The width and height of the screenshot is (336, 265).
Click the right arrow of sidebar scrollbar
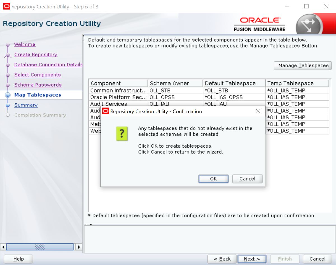coord(79,247)
